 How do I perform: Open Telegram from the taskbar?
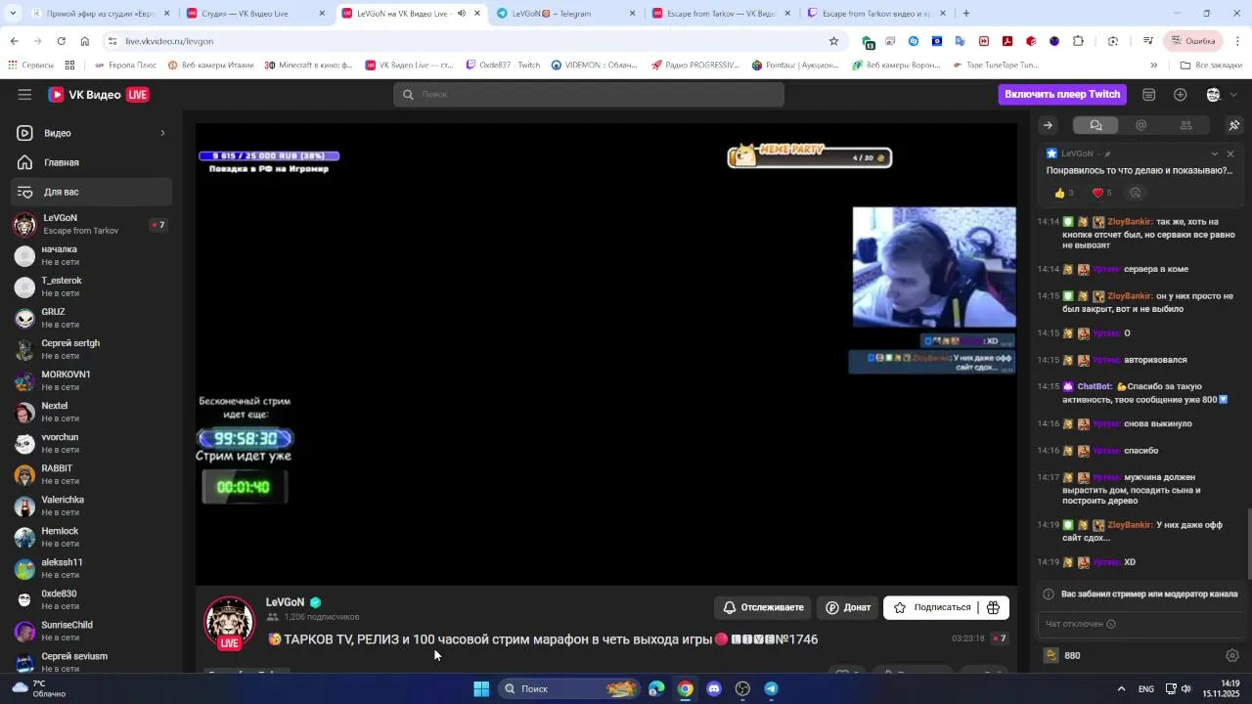(x=771, y=688)
